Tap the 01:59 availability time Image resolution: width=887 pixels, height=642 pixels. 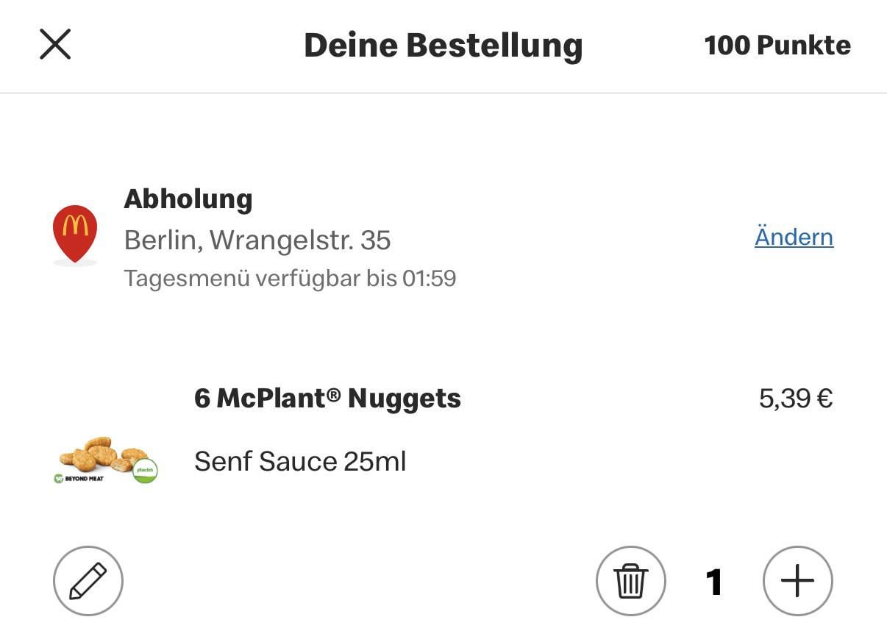click(429, 279)
